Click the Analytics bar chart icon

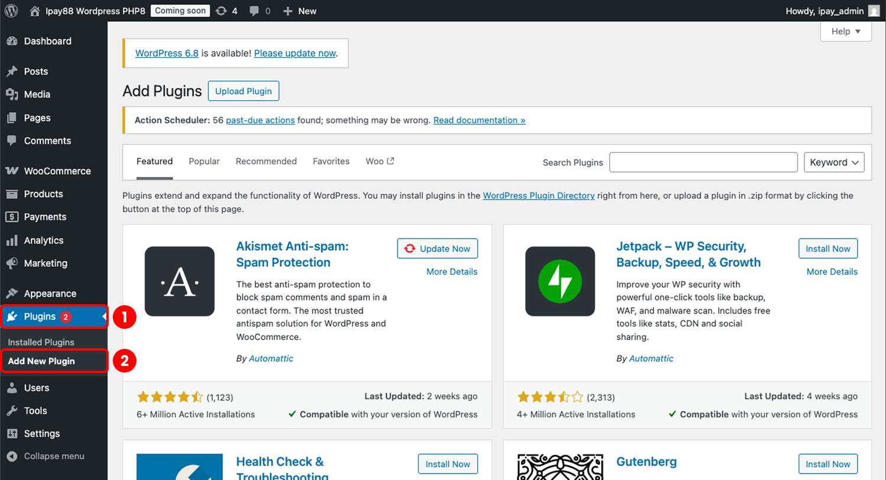click(12, 240)
